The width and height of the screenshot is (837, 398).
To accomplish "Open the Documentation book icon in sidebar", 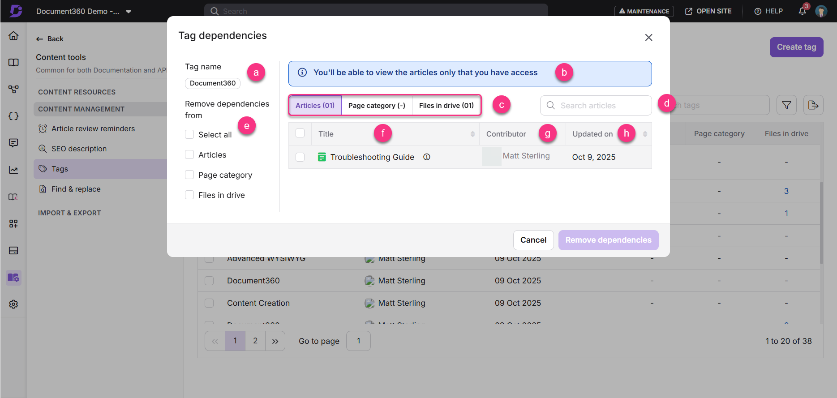I will pos(13,63).
